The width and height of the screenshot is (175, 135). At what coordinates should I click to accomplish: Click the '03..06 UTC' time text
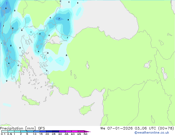[x=145, y=128]
